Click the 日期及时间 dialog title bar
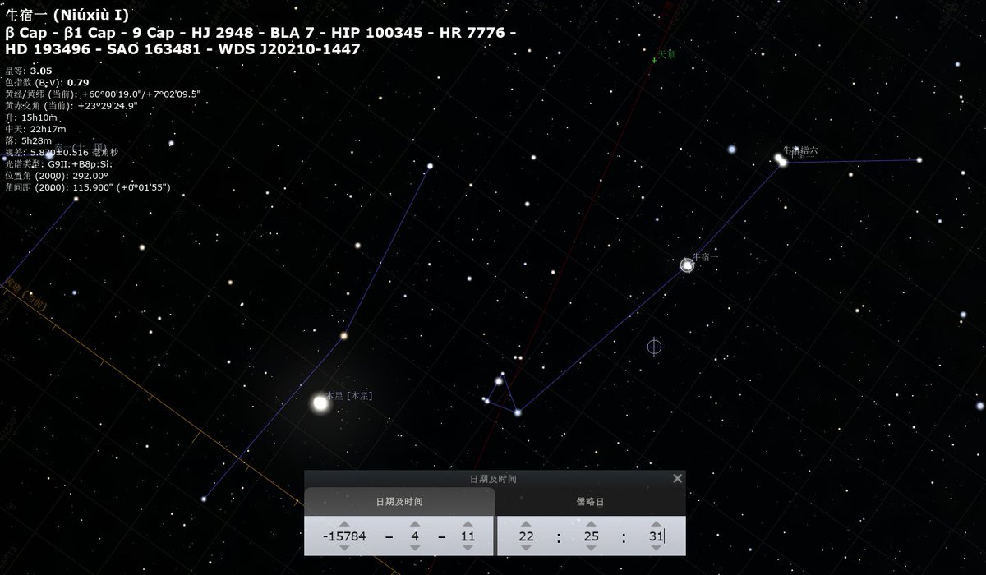 (x=493, y=478)
